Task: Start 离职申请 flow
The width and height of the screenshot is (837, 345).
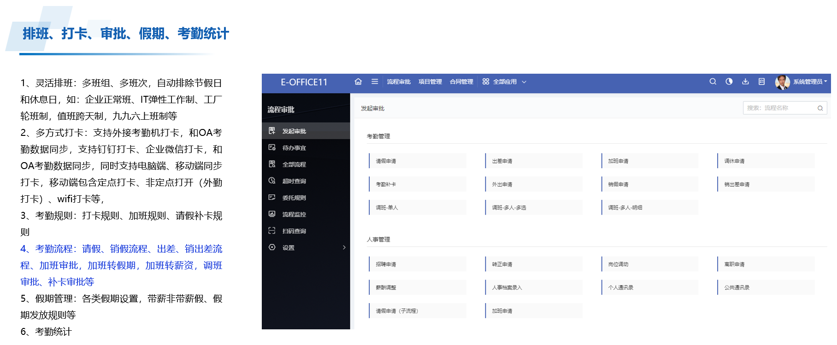Action: point(766,264)
